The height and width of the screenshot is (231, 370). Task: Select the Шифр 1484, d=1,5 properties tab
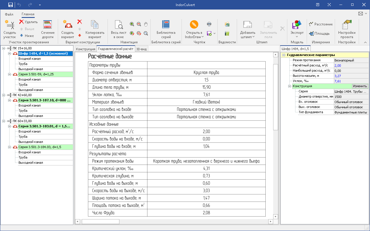(295, 49)
